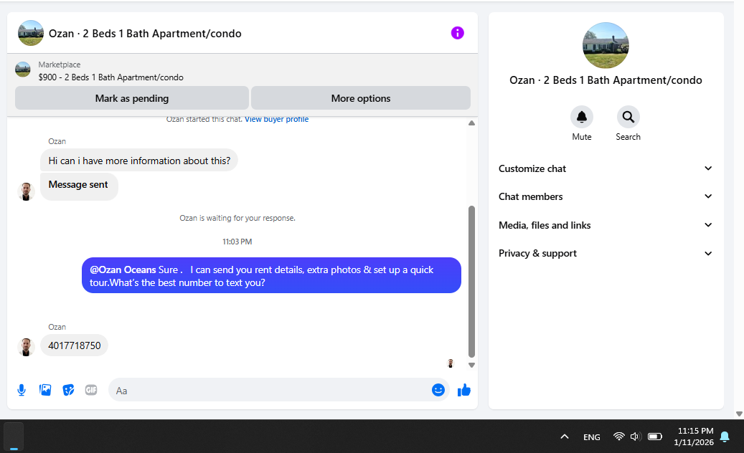Open the taskbar clock showing 11:15 PM

(694, 437)
